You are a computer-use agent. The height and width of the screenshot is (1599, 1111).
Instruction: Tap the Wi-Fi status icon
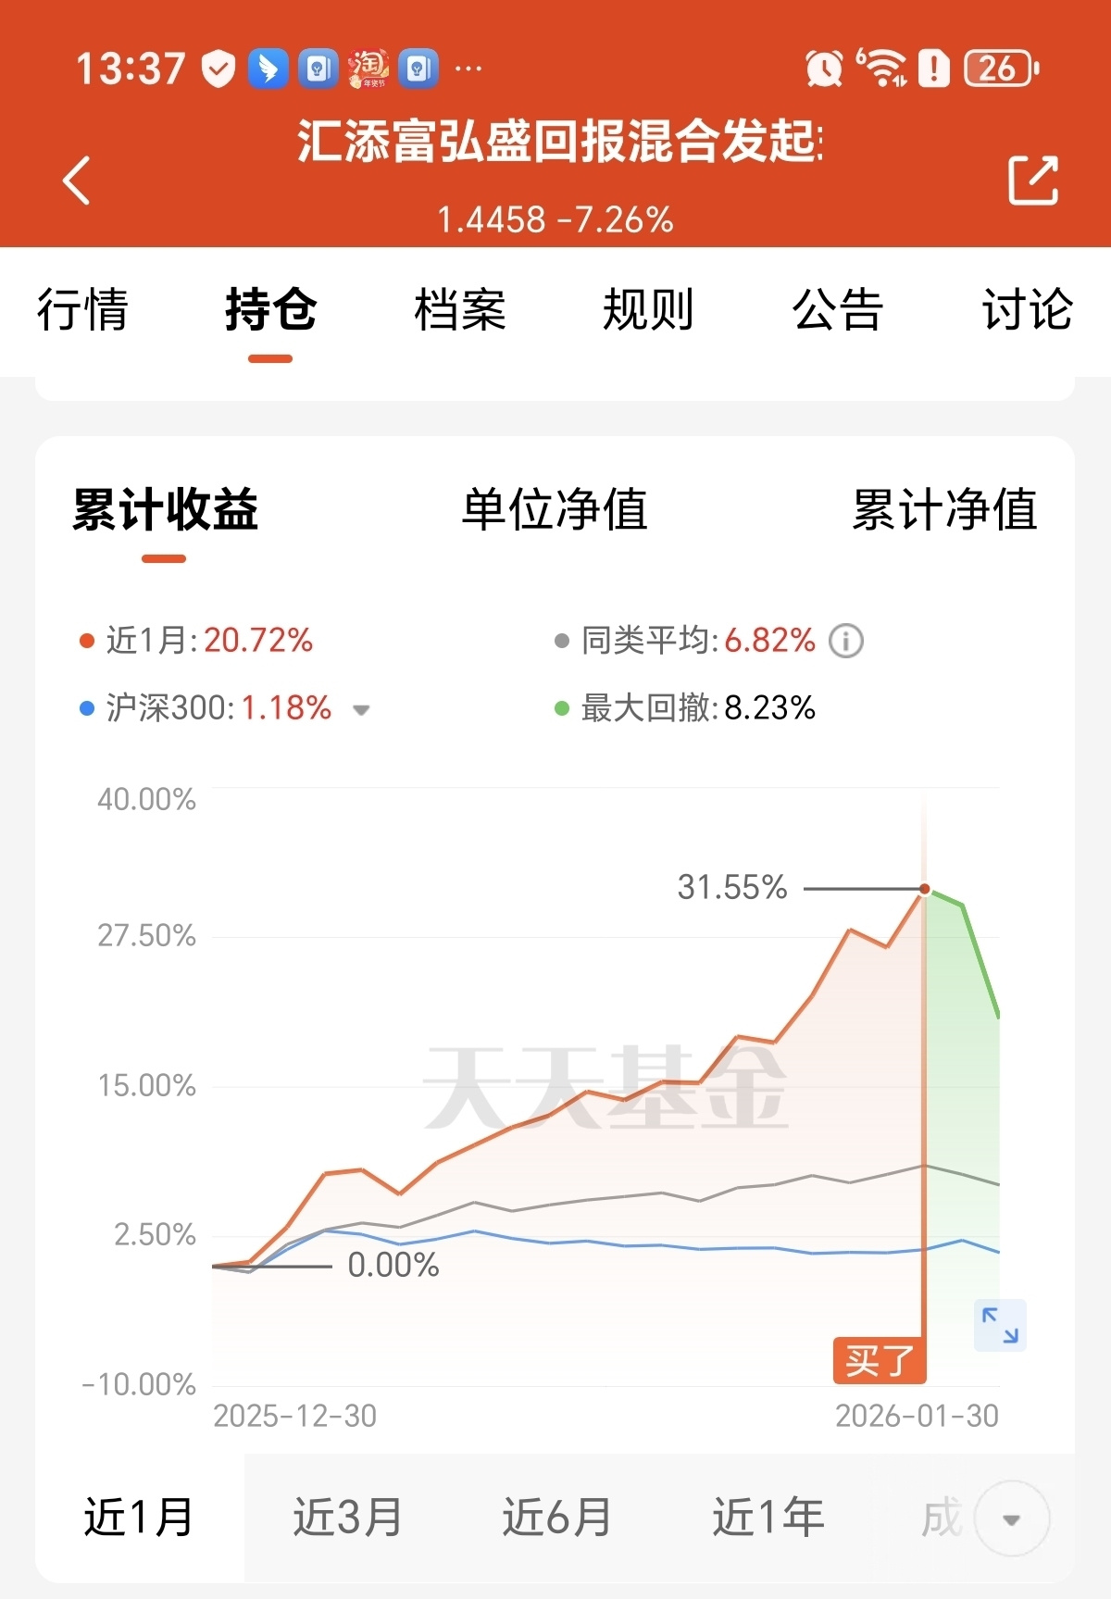881,69
